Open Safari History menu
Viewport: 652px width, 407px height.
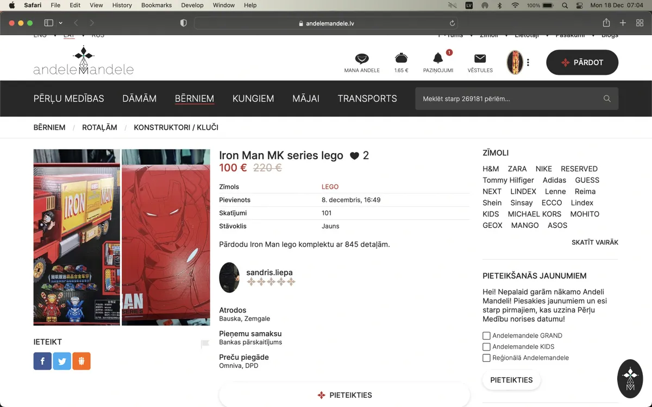[x=122, y=5]
